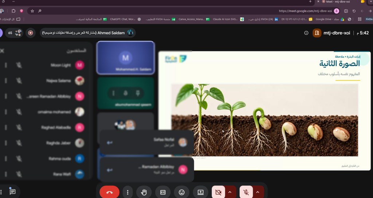Open a new browser tab with plus
Image resolution: width=373 pixels, height=198 pixels.
pyautogui.click(x=310, y=1)
